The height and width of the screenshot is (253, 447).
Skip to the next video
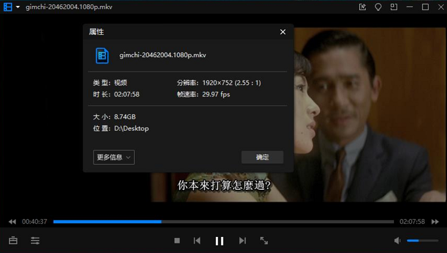242,240
